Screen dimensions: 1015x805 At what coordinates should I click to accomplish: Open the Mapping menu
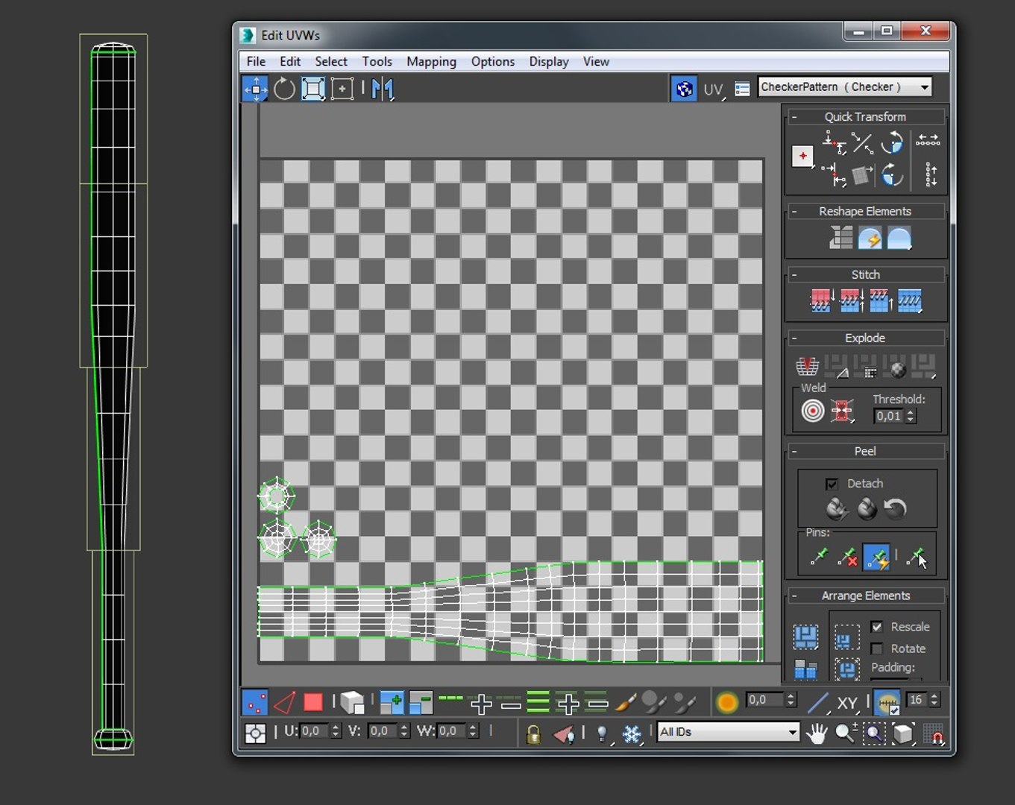(431, 62)
